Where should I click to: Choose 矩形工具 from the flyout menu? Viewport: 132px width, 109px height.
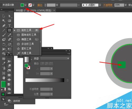pyautogui.click(x=26, y=30)
